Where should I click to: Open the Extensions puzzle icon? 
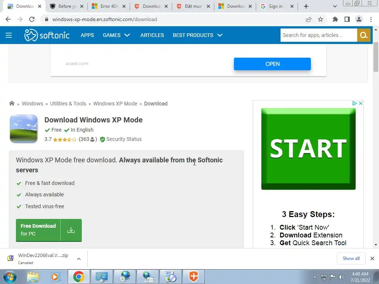pyautogui.click(x=335, y=19)
